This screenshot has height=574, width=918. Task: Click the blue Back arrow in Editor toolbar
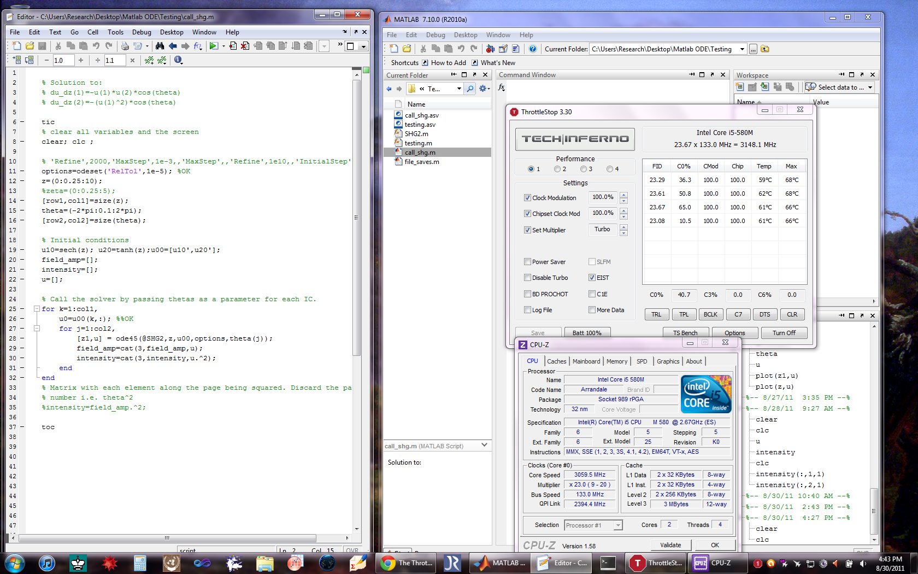tap(173, 46)
